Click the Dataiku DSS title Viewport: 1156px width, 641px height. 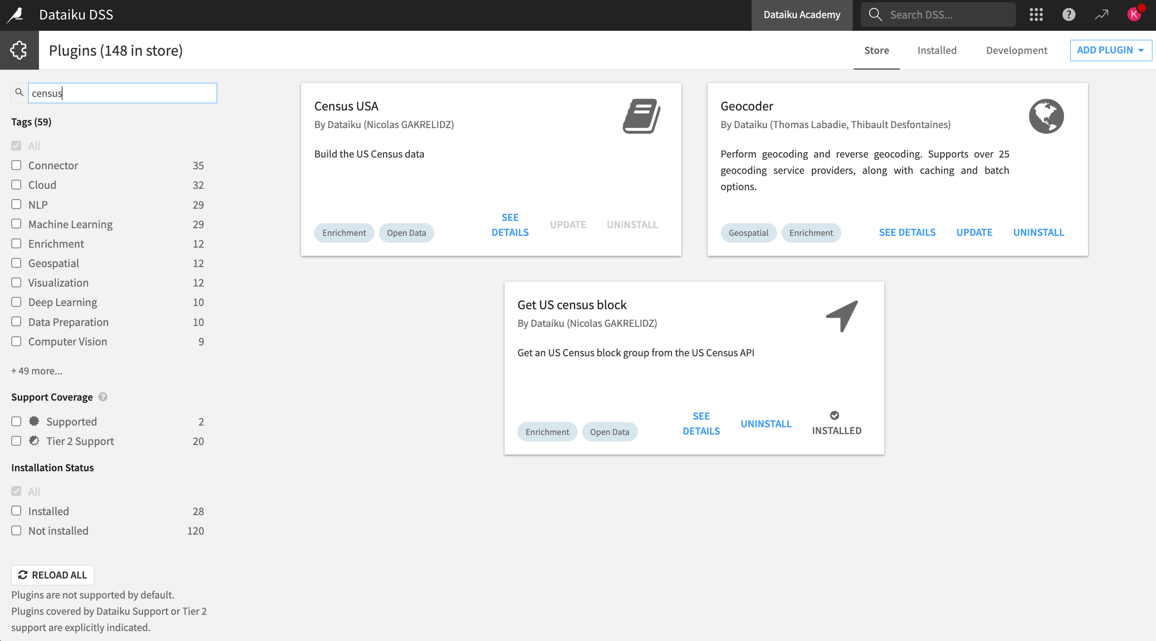tap(76, 15)
